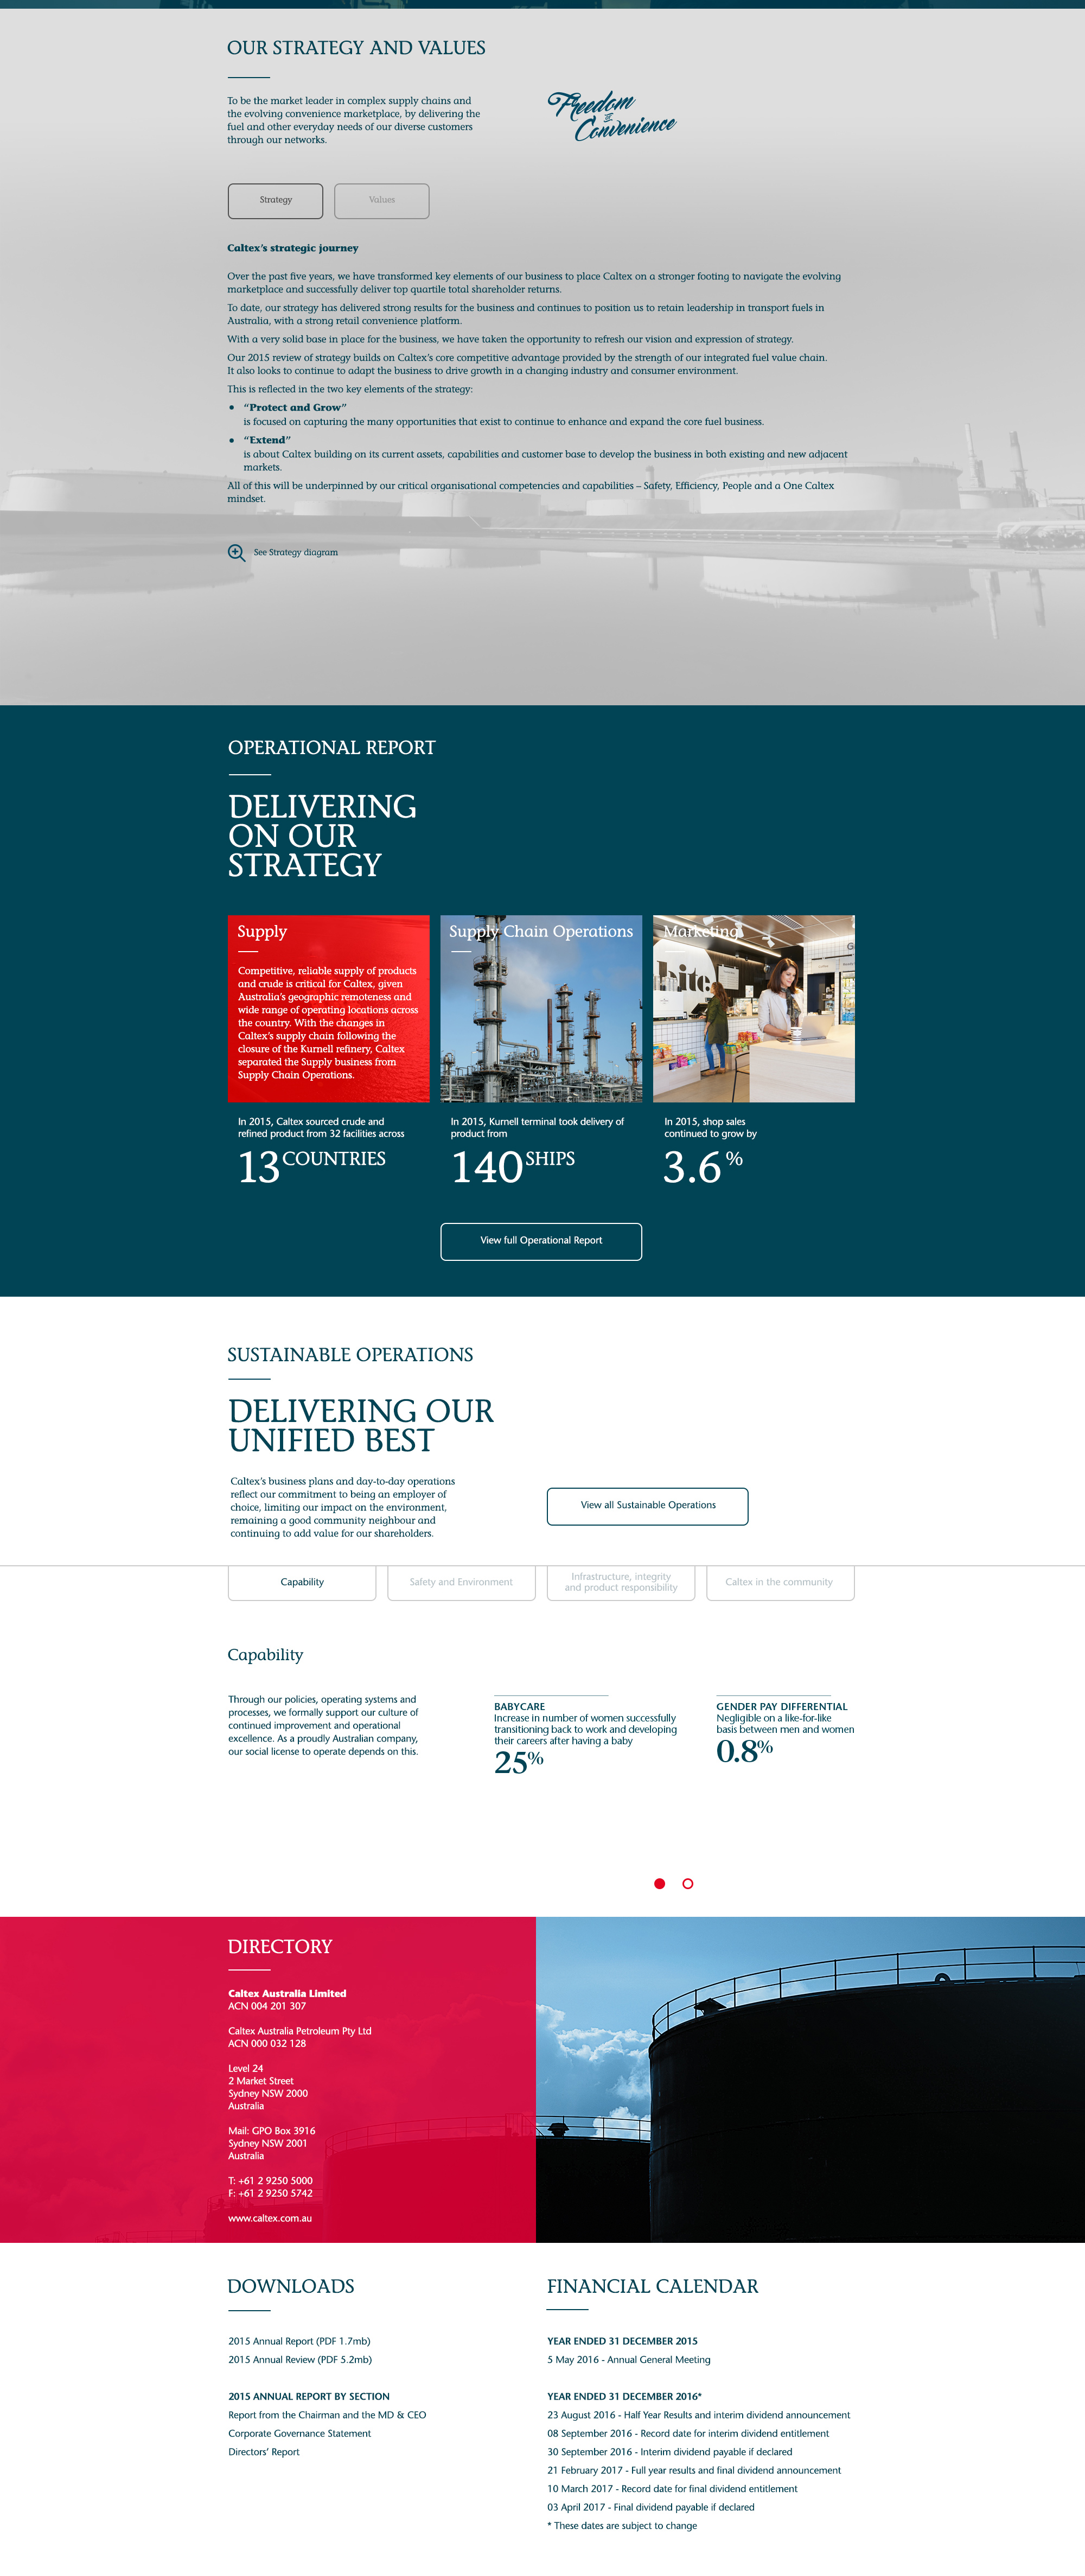The height and width of the screenshot is (2576, 1085).
Task: Click 21 February 2017 full year results entry
Action: [694, 2470]
